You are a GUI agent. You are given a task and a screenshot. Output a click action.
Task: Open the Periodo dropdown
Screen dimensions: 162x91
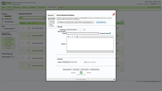pyautogui.click(x=71, y=22)
